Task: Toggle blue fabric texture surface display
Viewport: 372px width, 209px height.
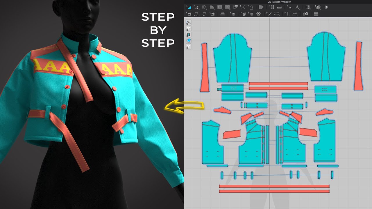Action: [x=189, y=41]
